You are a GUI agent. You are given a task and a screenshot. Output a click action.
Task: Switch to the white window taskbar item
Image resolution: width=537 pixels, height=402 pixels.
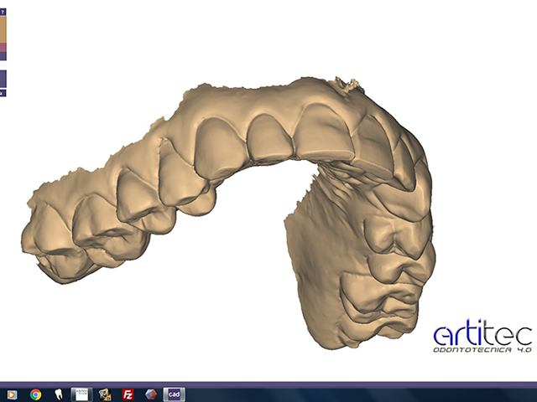click(81, 394)
